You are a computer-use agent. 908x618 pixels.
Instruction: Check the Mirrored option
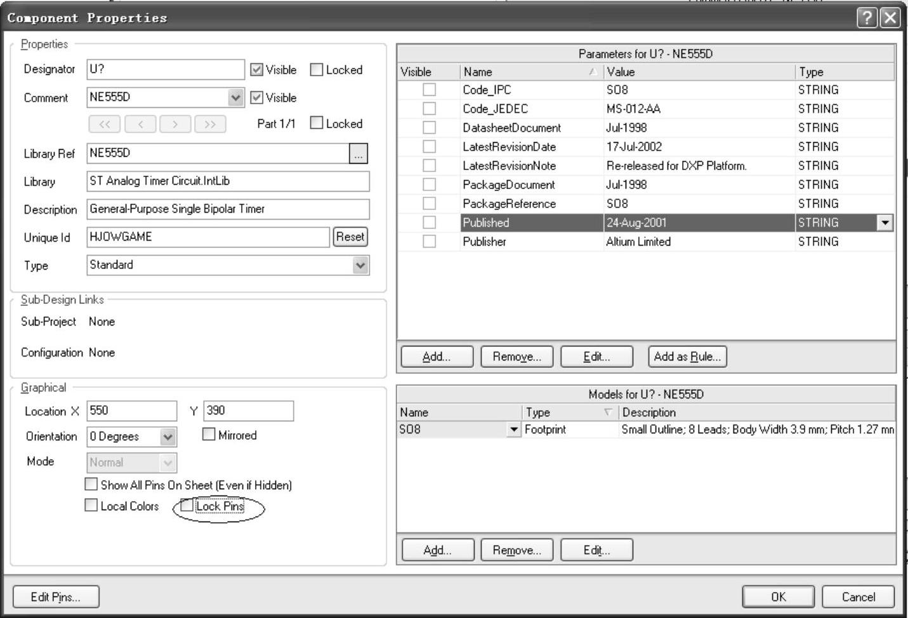pos(209,435)
